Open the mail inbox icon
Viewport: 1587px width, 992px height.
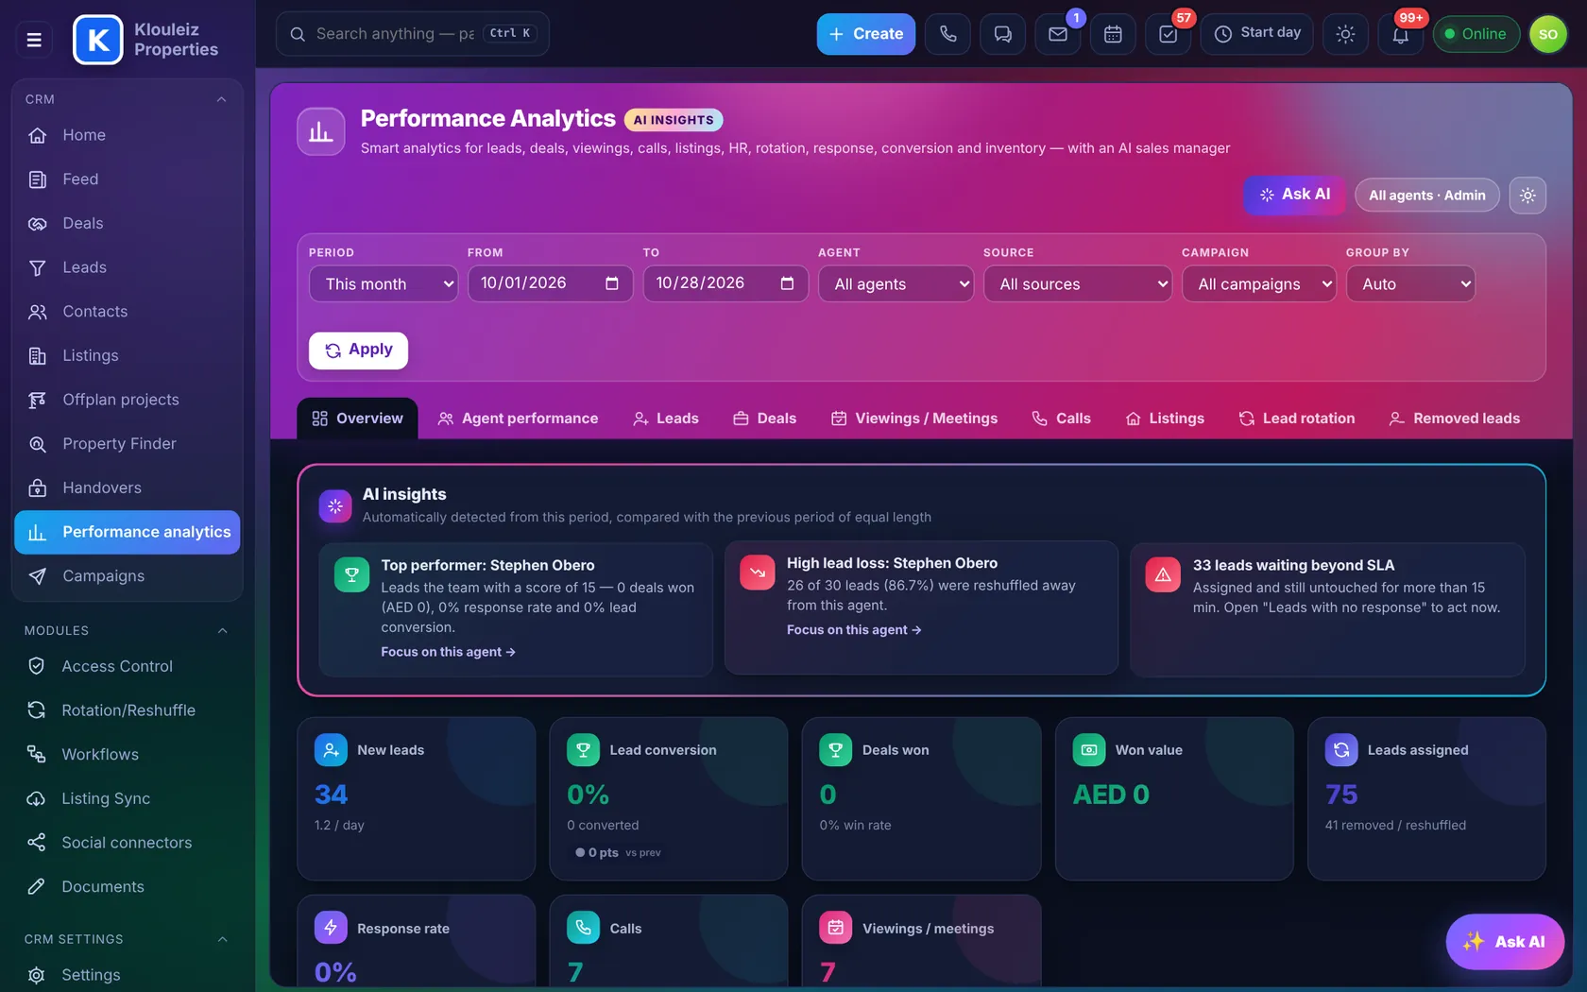[1058, 34]
